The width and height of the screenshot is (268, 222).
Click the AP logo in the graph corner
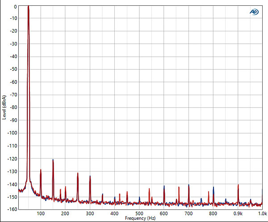coord(254,12)
